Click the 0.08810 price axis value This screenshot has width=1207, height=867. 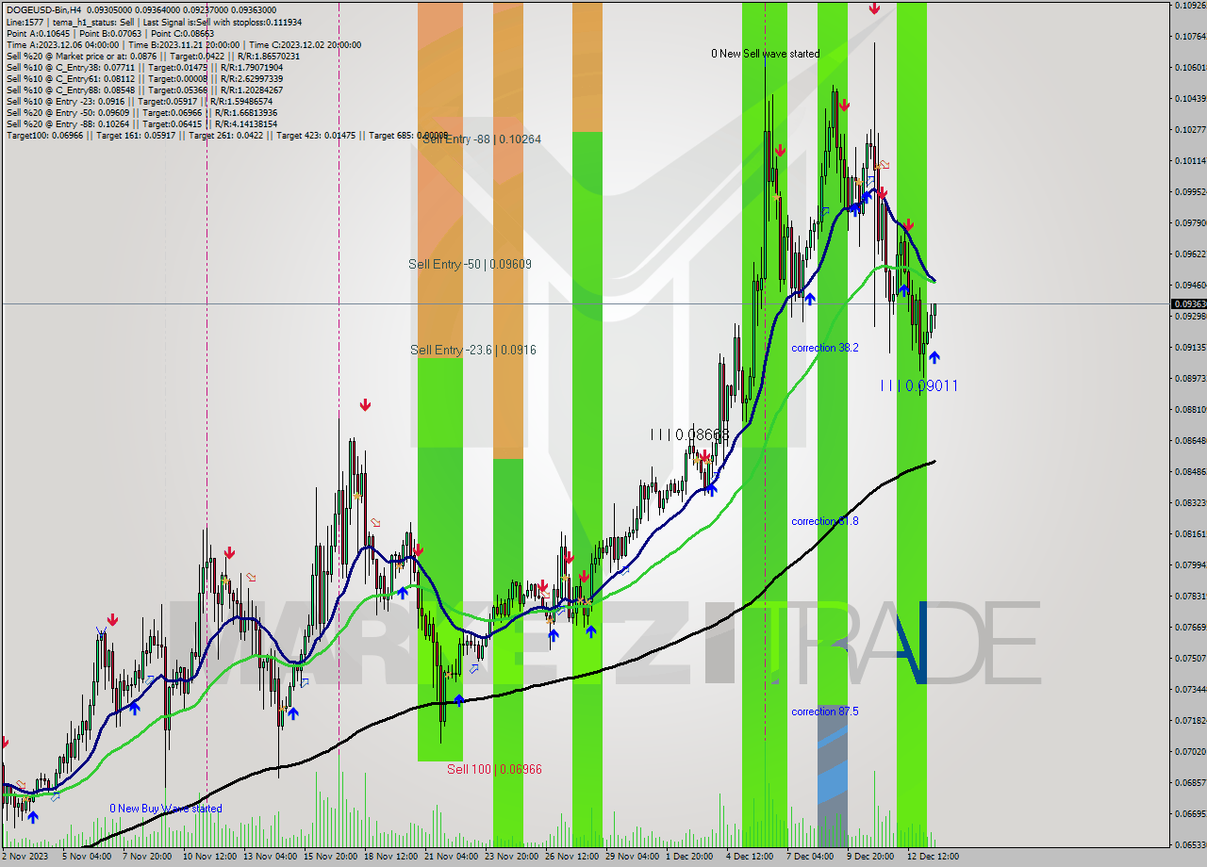[x=1189, y=410]
